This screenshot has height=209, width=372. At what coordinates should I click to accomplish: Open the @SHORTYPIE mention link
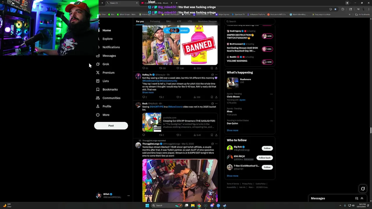click(x=156, y=107)
